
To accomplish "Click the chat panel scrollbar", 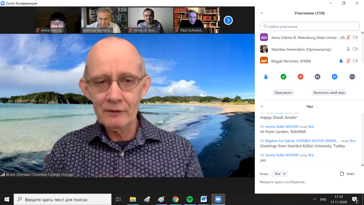I will 362,140.
